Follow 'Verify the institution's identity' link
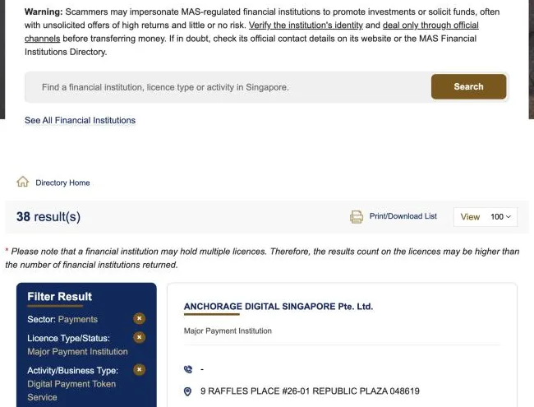 [x=306, y=25]
